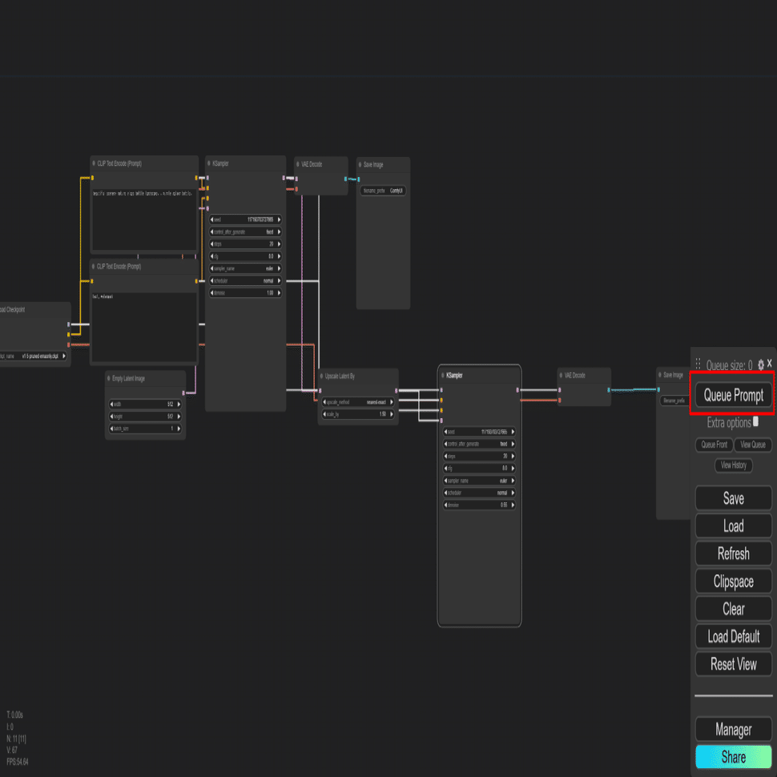
Task: Click the seed value field in the highlighted KSampler
Action: pos(479,432)
